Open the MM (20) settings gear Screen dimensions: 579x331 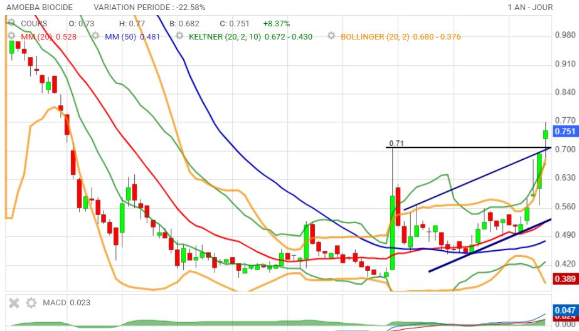(11, 36)
